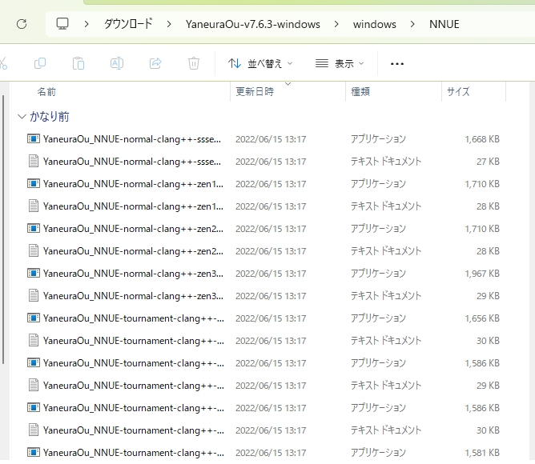535x464 pixels.
Task: Select the zen3 text document file name
Action: 133,296
